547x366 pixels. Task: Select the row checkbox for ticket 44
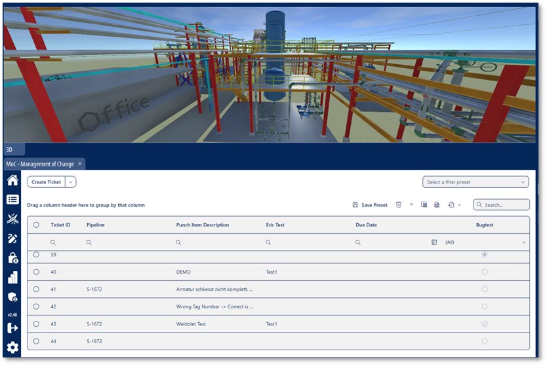(x=36, y=341)
